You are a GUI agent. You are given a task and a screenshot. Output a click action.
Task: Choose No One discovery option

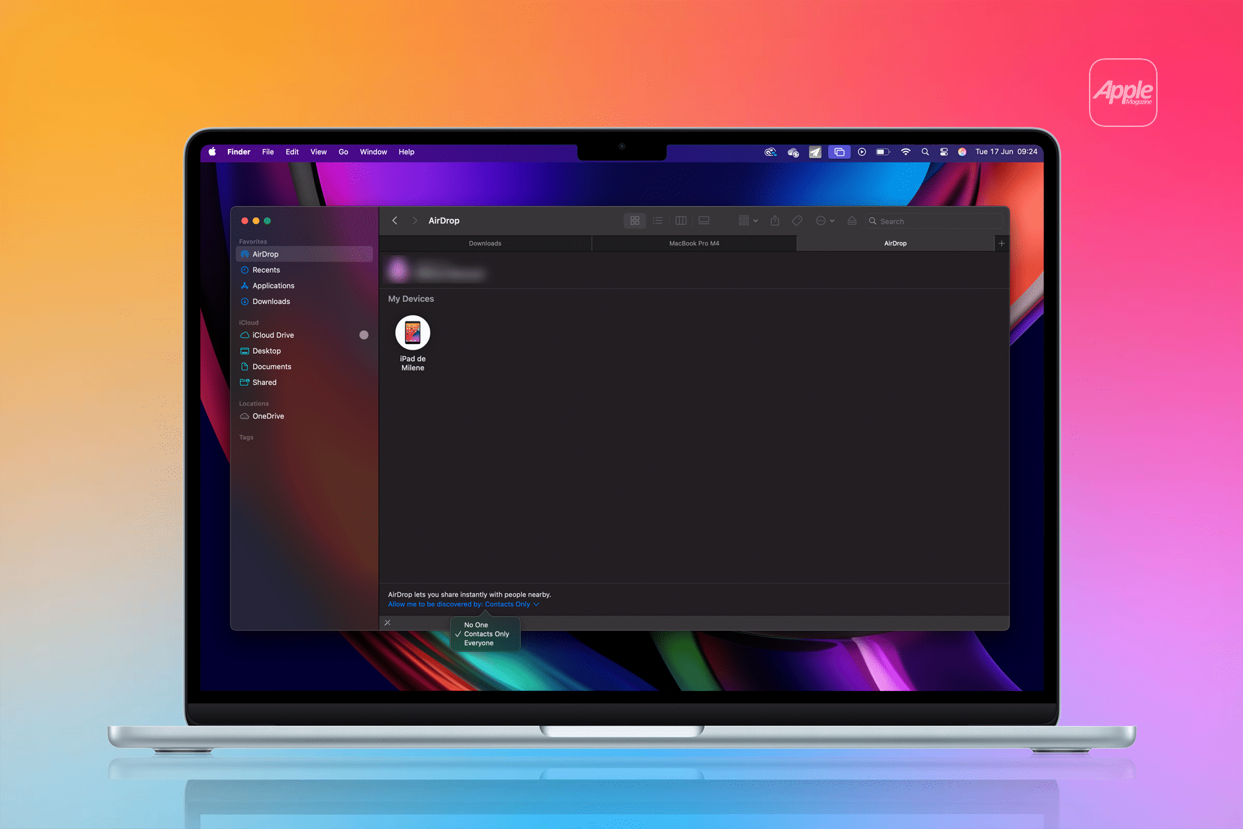pyautogui.click(x=476, y=625)
